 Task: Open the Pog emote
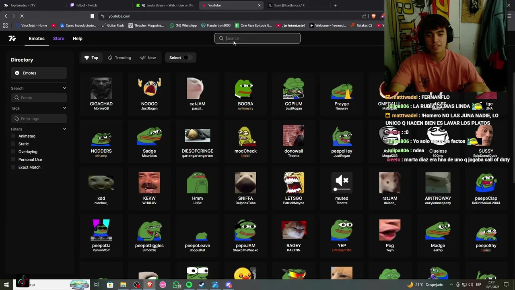coord(389,236)
